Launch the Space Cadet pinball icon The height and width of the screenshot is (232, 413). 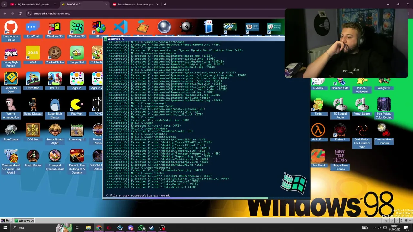(x=165, y=28)
